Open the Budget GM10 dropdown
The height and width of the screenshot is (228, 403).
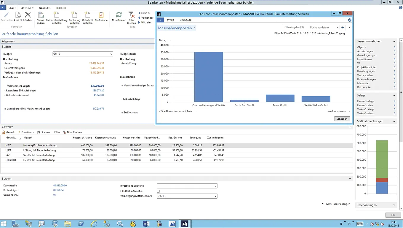111,54
